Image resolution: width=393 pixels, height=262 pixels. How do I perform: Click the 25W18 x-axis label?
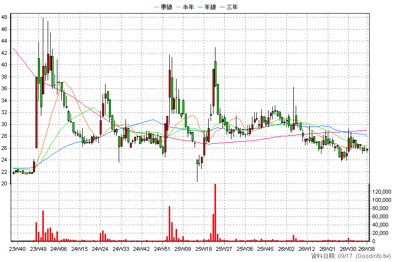tap(203, 249)
